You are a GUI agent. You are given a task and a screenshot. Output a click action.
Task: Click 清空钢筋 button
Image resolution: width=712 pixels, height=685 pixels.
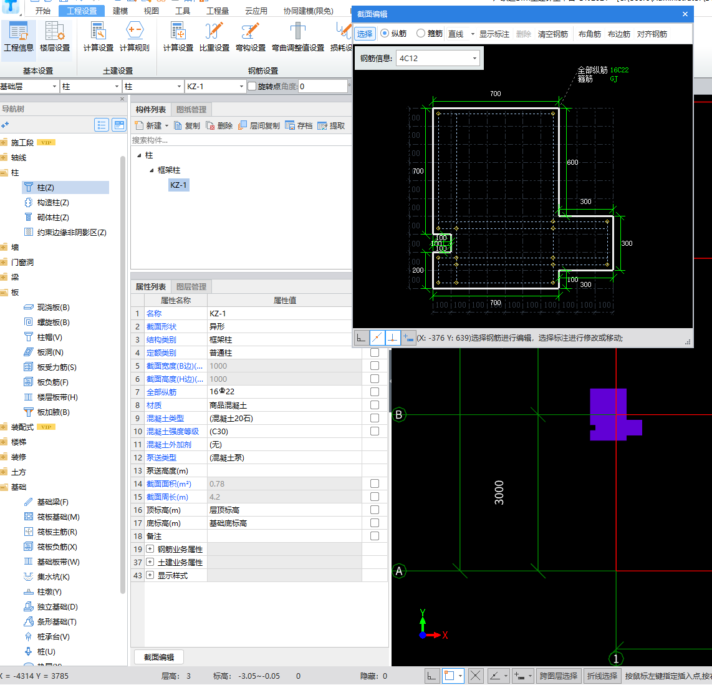point(552,34)
